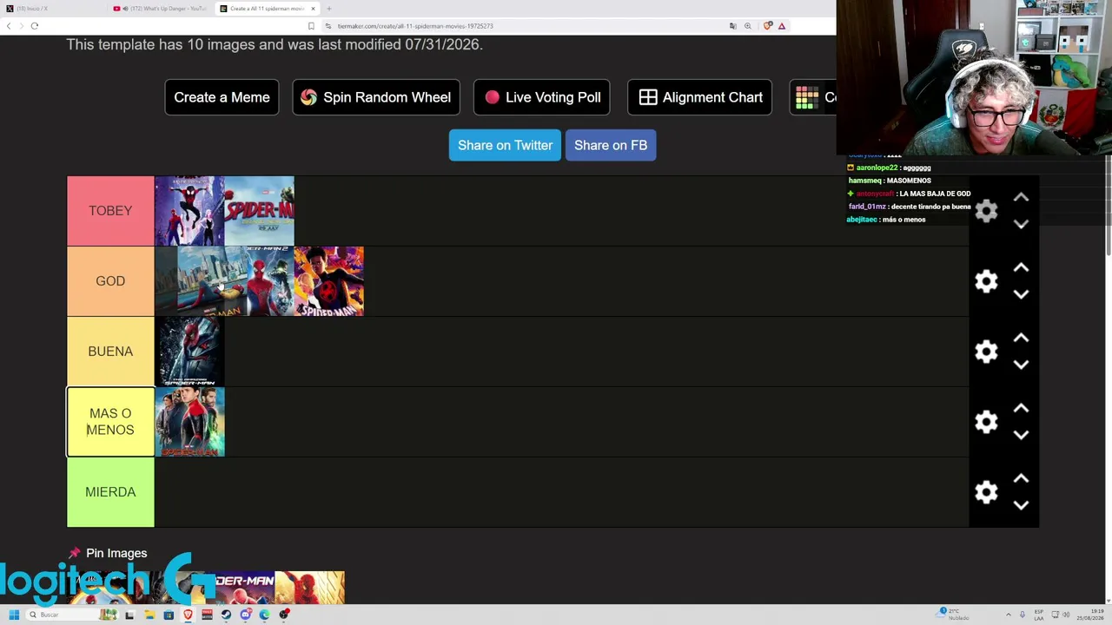The width and height of the screenshot is (1112, 625).
Task: Move the TOBEY tier row up
Action: click(1021, 198)
